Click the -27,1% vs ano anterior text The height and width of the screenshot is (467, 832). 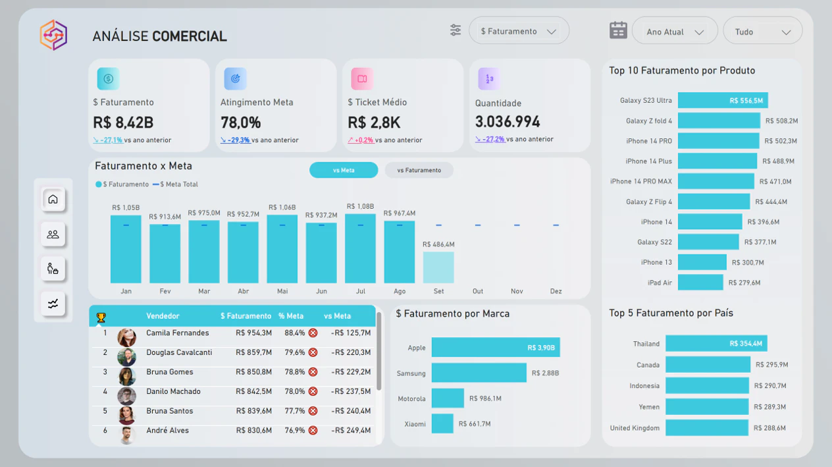coord(132,140)
